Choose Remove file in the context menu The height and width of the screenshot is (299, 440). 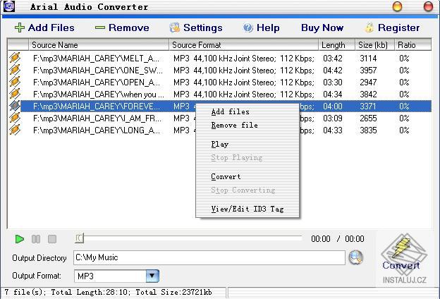click(235, 126)
